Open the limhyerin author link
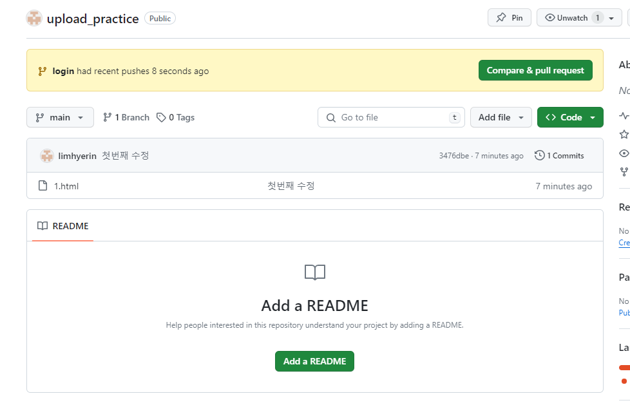This screenshot has height=405, width=630. 77,156
